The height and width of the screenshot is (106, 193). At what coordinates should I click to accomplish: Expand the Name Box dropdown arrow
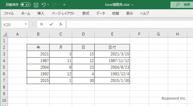26,24
